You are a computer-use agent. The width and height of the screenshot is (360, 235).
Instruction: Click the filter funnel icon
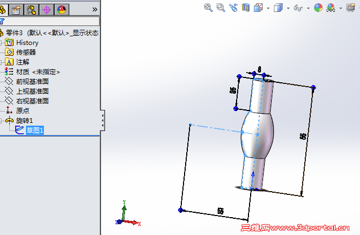(x=2, y=21)
